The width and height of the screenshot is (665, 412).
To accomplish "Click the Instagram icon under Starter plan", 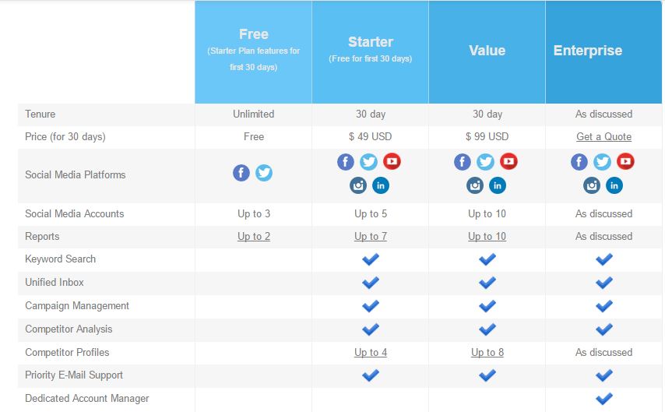I will point(358,185).
